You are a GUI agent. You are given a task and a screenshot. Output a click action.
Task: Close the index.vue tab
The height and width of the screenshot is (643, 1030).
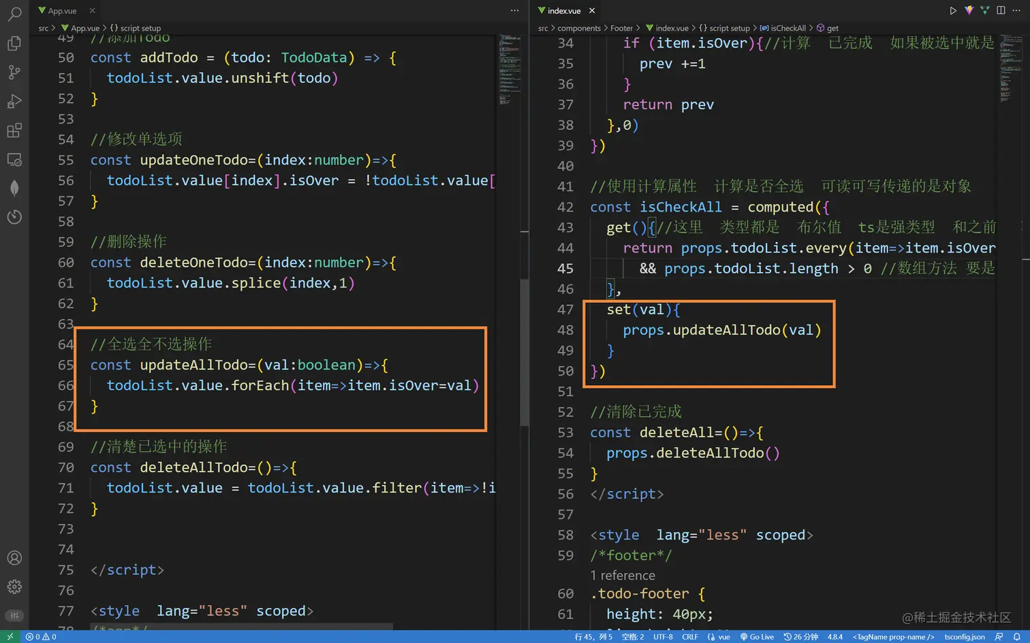(x=592, y=10)
